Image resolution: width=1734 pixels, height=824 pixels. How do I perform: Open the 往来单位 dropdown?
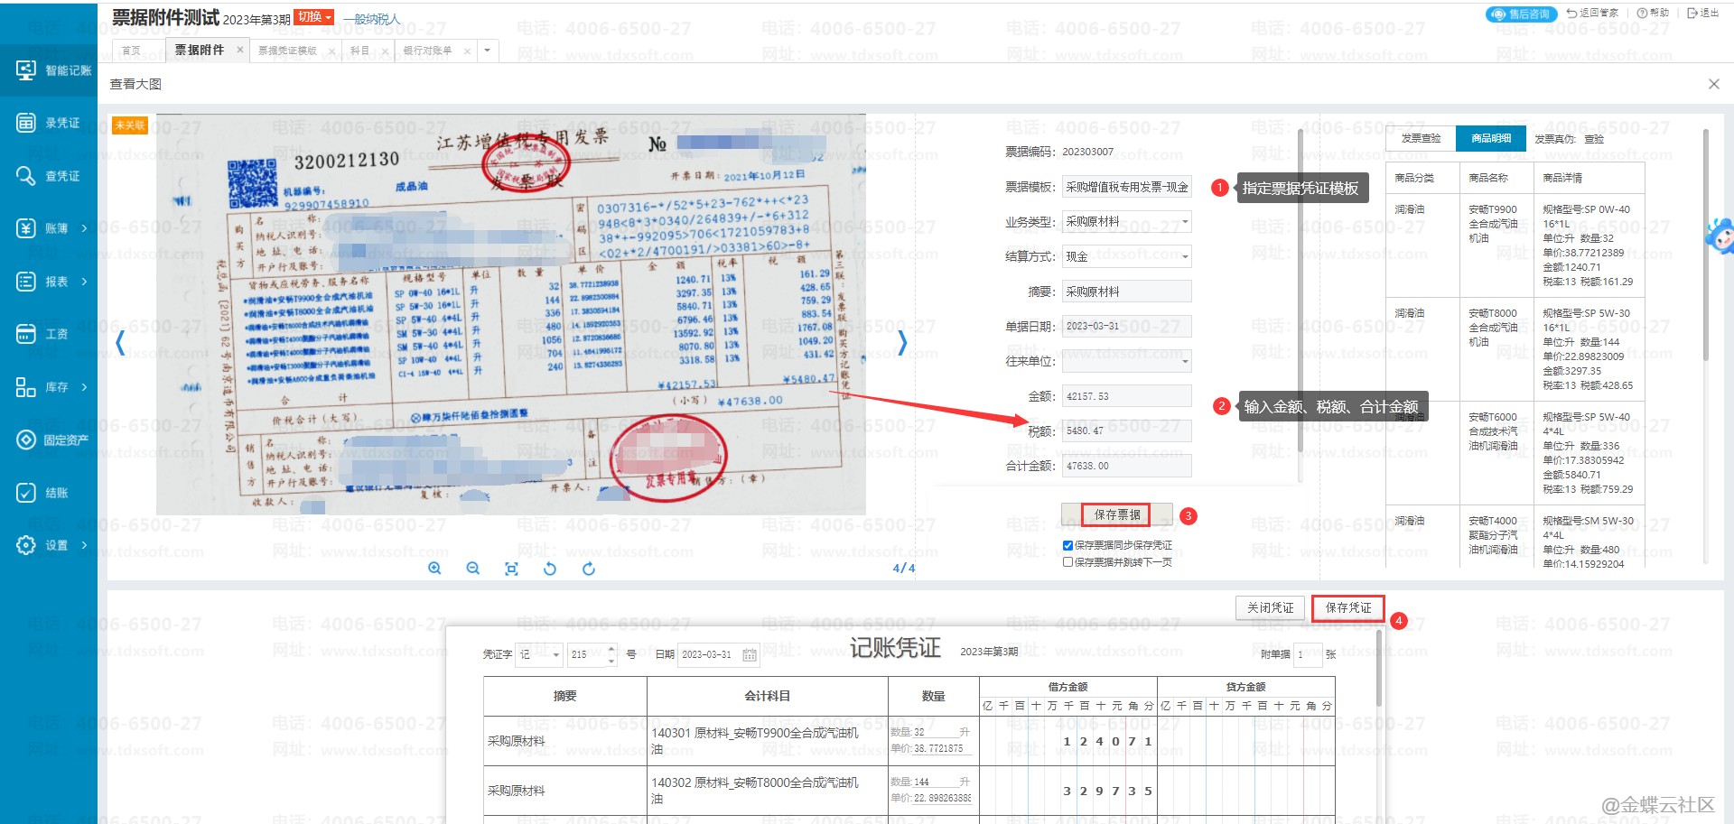pos(1184,362)
